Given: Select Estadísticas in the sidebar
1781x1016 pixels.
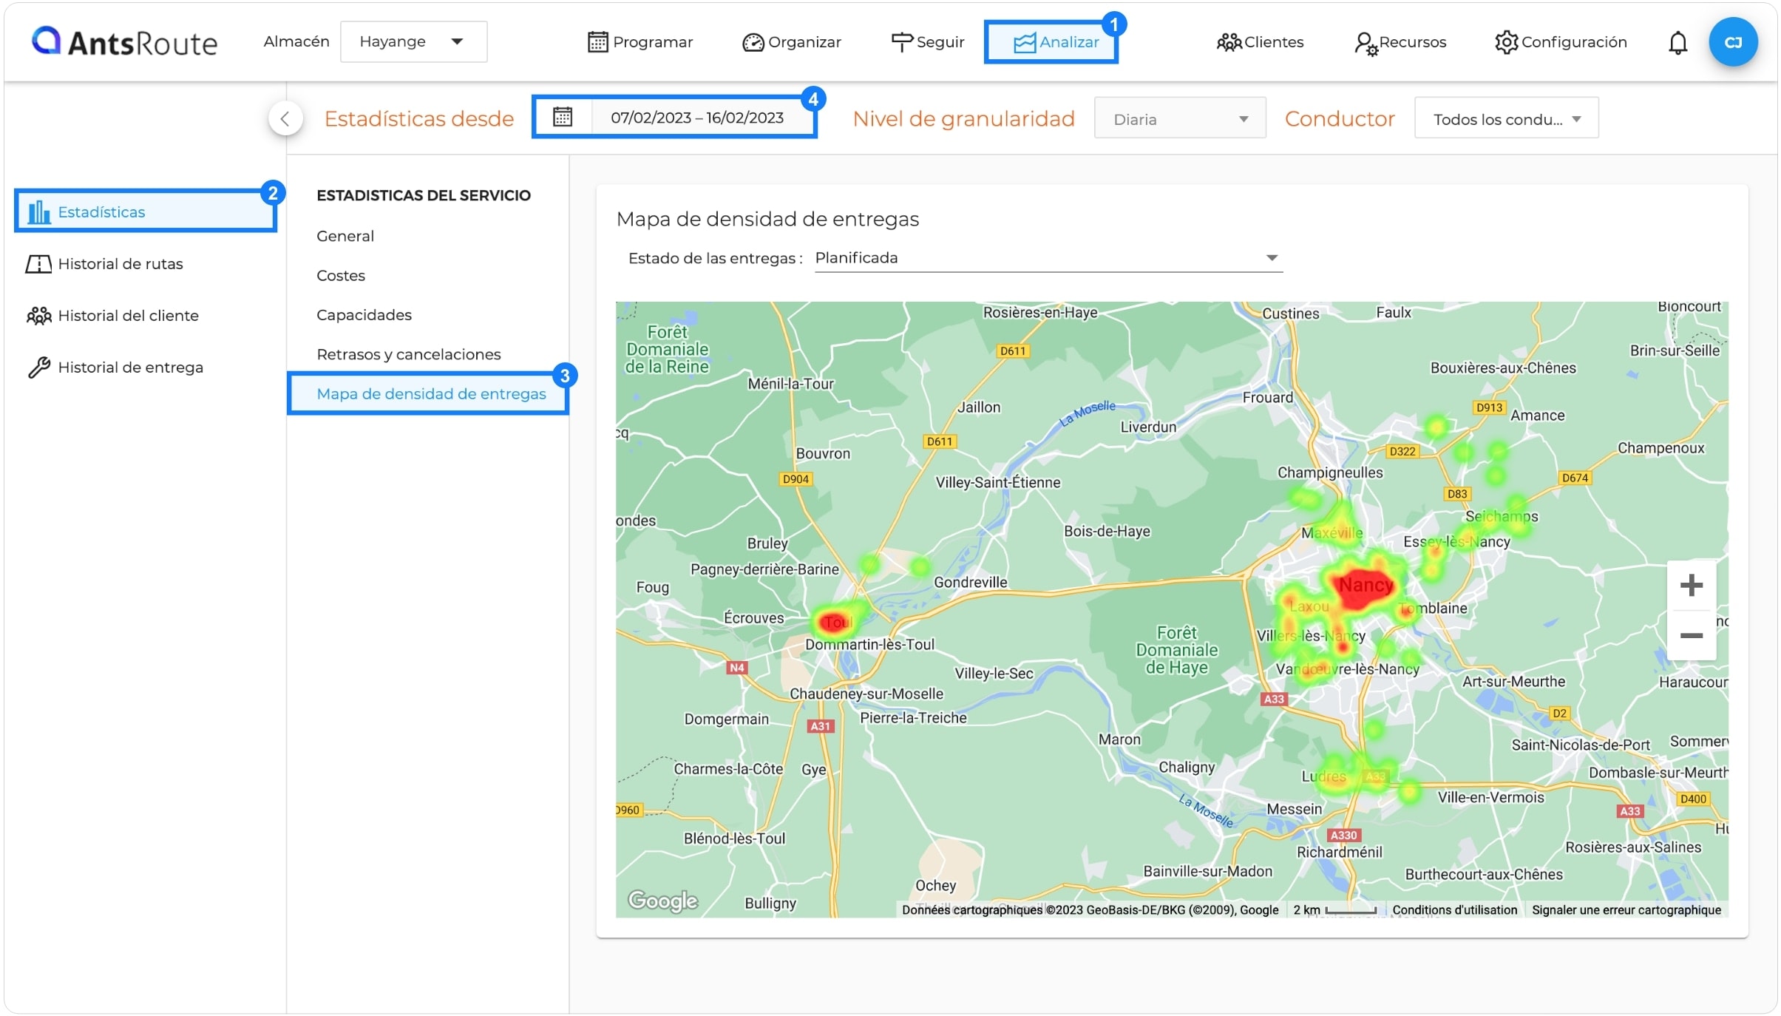Looking at the screenshot, I should coord(145,211).
